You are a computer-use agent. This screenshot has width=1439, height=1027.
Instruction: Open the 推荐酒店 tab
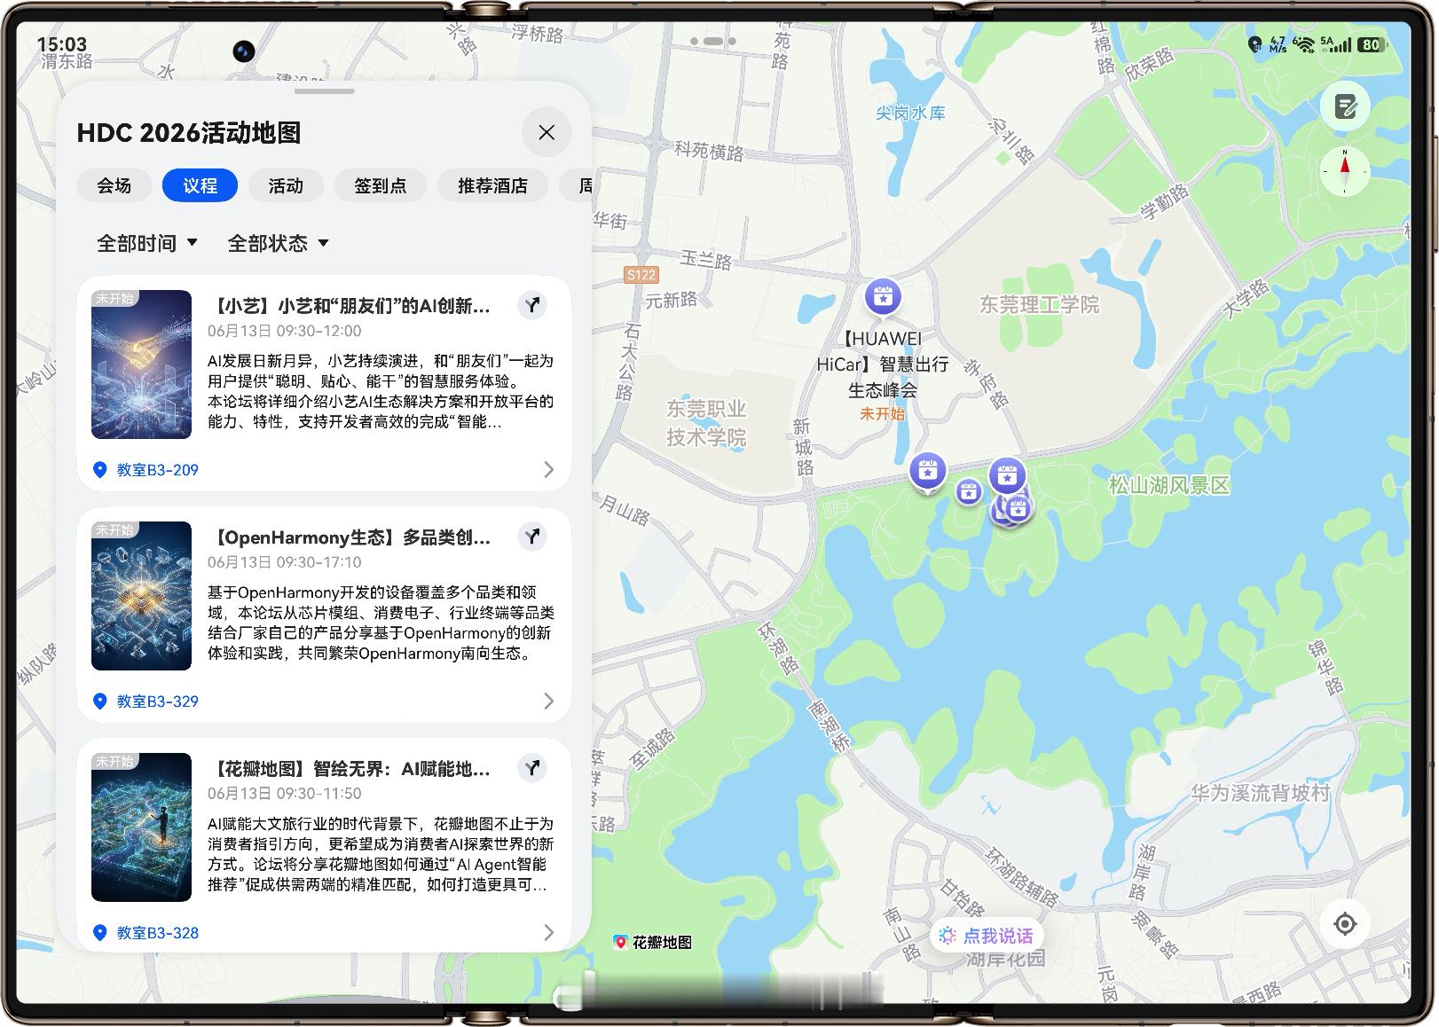coord(492,185)
